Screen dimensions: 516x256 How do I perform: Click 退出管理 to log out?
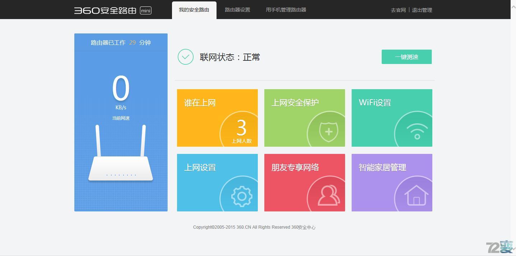click(422, 10)
